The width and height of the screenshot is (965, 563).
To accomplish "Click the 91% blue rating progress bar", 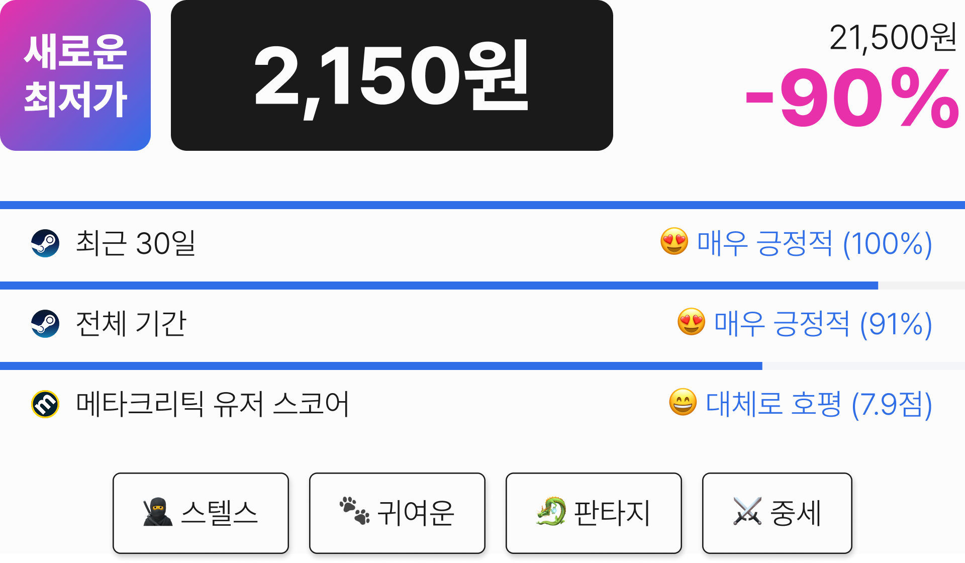I will click(439, 286).
